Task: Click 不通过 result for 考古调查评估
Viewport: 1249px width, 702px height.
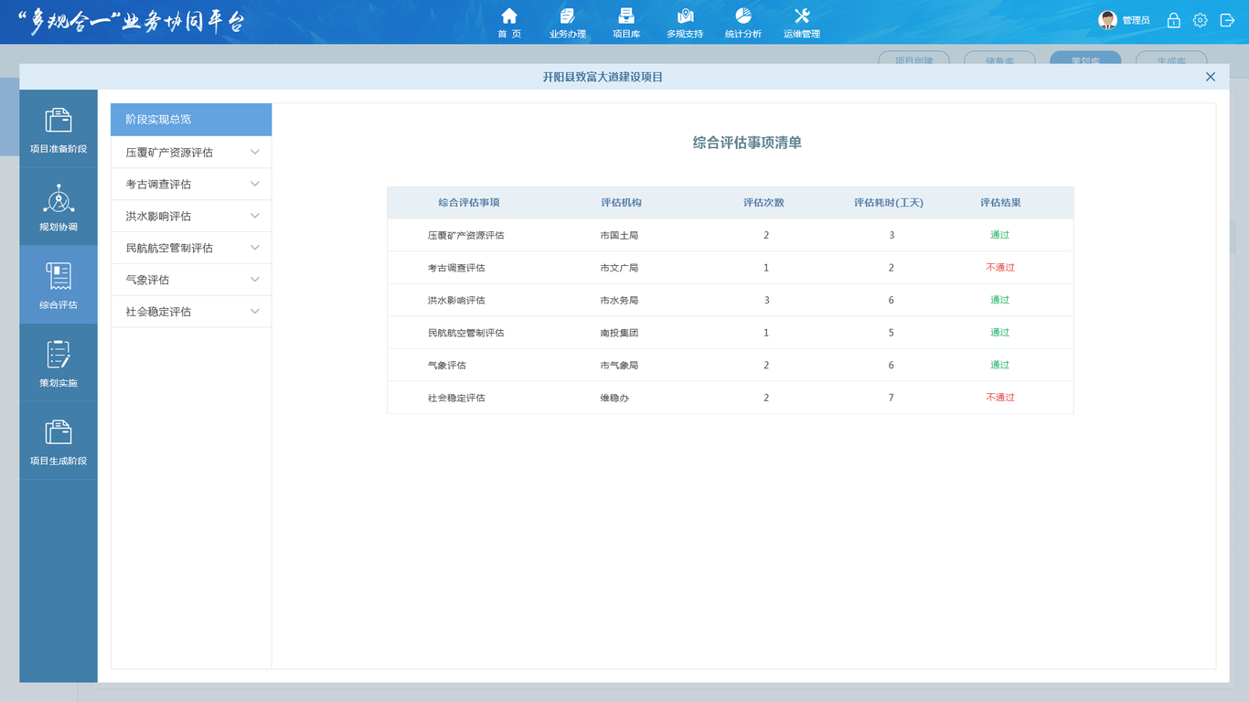Action: coord(1000,268)
